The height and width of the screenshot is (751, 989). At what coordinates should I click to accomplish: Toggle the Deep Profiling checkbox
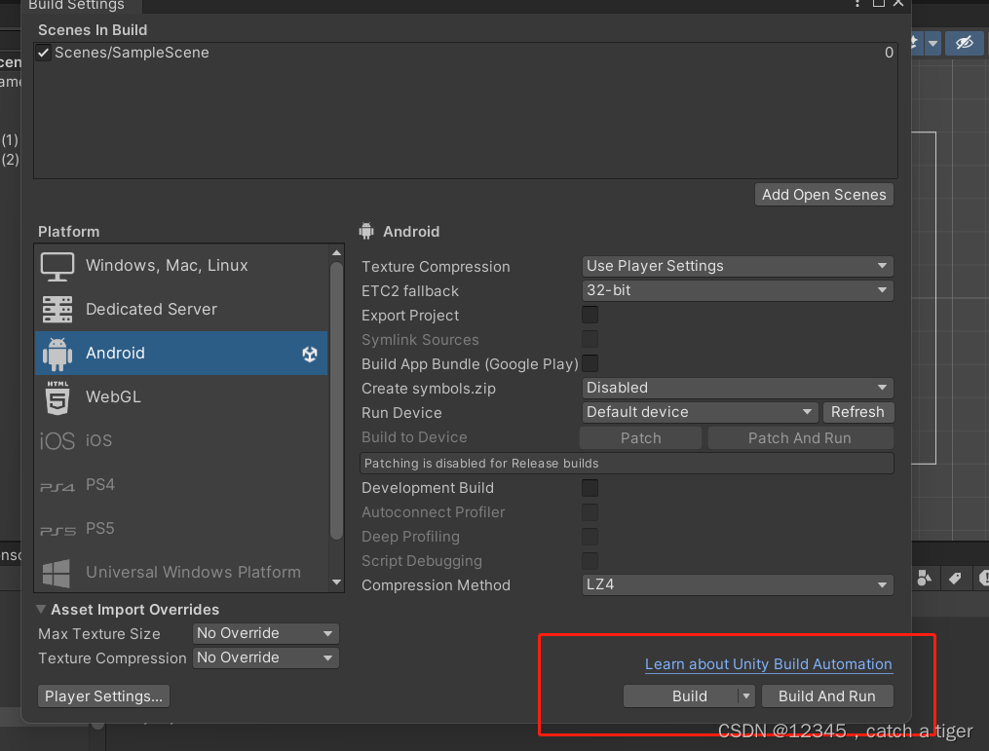(590, 536)
